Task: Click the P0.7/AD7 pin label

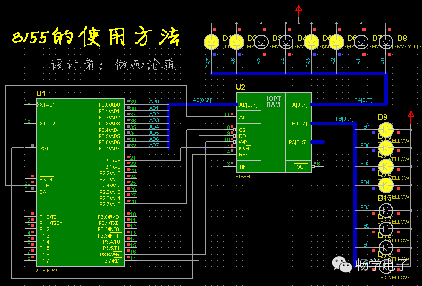Action: (109, 148)
